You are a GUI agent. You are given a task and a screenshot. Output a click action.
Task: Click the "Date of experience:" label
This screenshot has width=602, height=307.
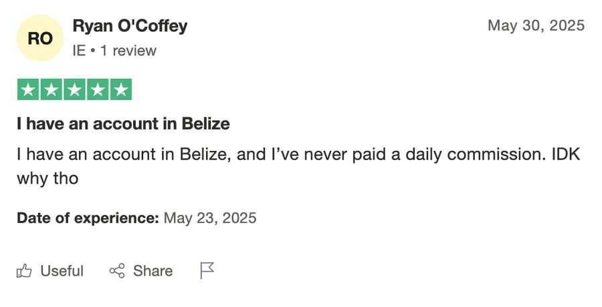88,218
